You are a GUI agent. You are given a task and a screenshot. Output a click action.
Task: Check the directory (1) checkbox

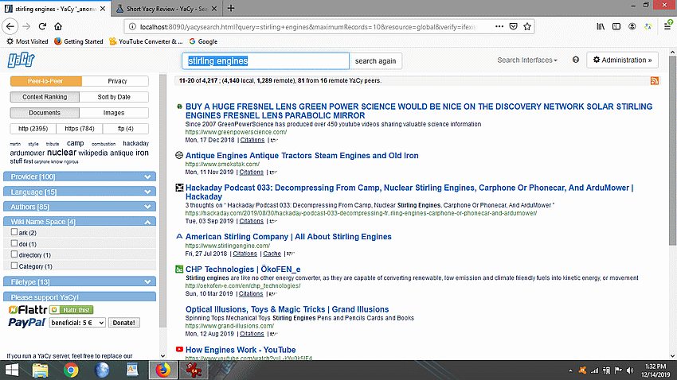tap(14, 254)
